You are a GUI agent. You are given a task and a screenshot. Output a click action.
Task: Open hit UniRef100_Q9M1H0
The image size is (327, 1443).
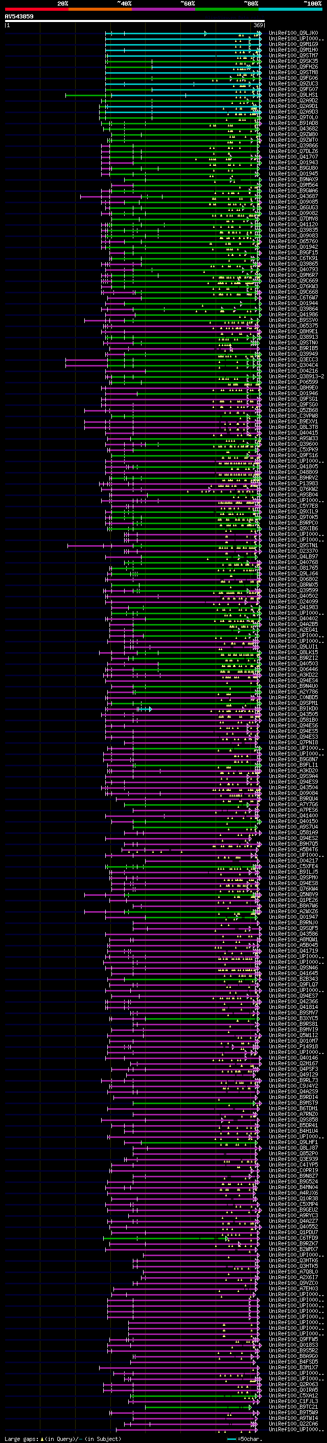coord(293,50)
